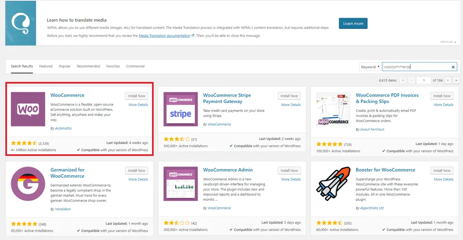Click '4+ Million Active Installations' text
This screenshot has height=240, width=463.
coord(33,150)
